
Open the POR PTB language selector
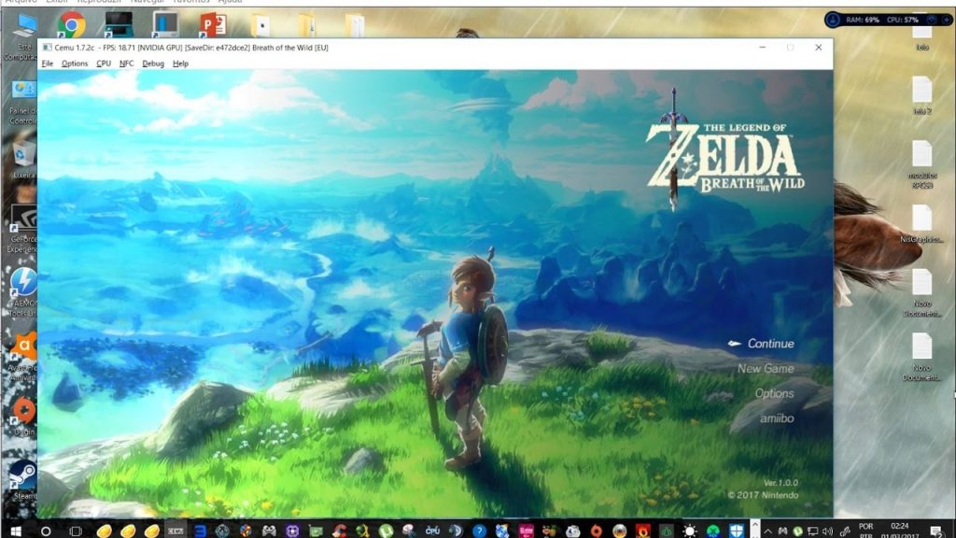866,530
